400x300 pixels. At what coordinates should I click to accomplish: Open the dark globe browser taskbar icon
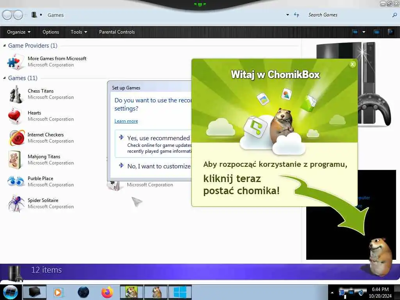pyautogui.click(x=83, y=292)
